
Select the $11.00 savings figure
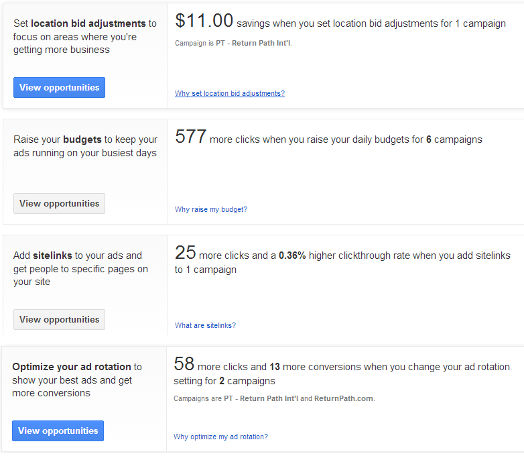tap(204, 21)
